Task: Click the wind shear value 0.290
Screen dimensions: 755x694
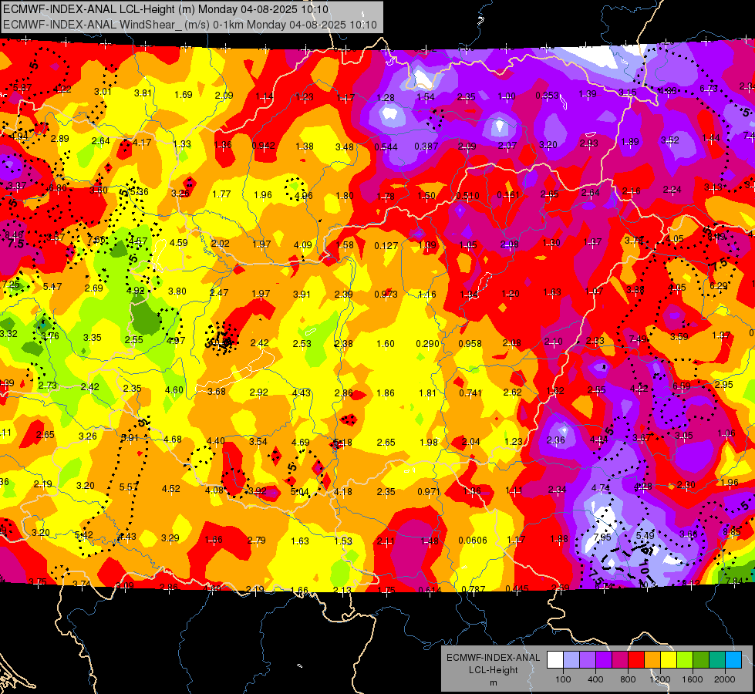Action: (427, 343)
